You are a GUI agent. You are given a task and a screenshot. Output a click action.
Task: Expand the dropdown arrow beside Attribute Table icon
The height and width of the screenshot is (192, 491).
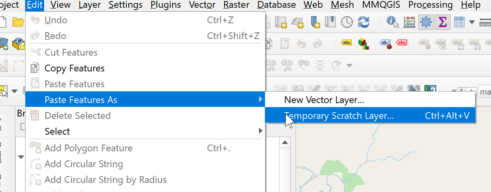[472, 22]
